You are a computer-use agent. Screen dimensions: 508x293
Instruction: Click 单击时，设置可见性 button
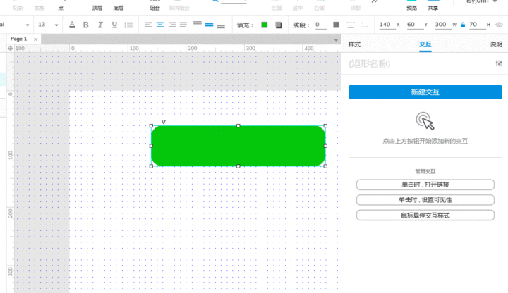(x=425, y=200)
